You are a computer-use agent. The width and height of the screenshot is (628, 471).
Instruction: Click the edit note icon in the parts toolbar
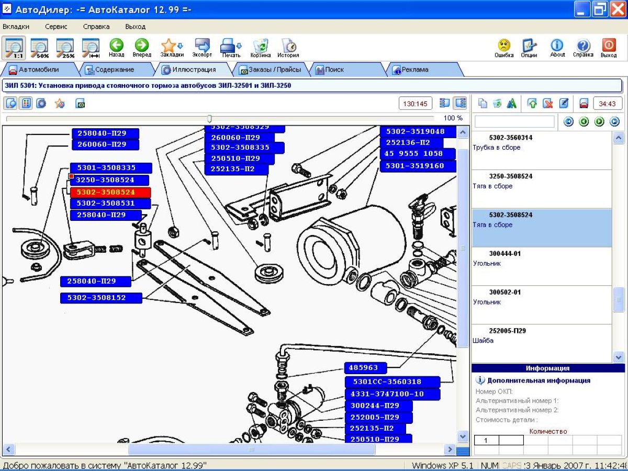[x=564, y=104]
